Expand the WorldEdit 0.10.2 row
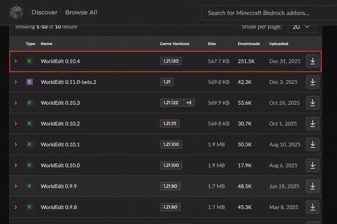 tap(15, 124)
